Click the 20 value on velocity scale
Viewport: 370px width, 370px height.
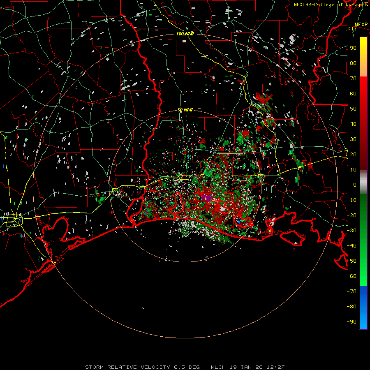[353, 154]
